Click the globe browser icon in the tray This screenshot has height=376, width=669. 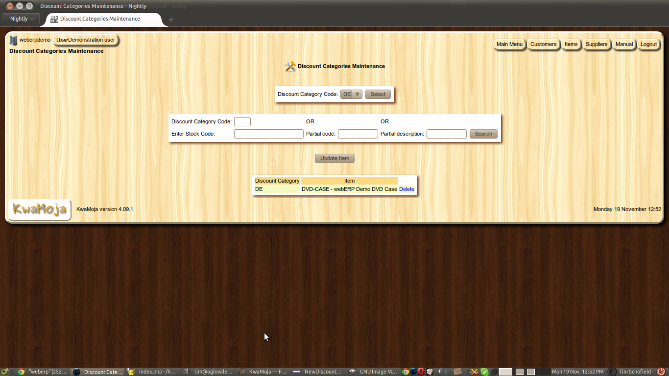[413, 371]
